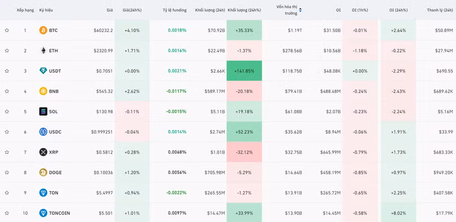
Task: Click the Tether USDT coin icon
Action: point(43,71)
